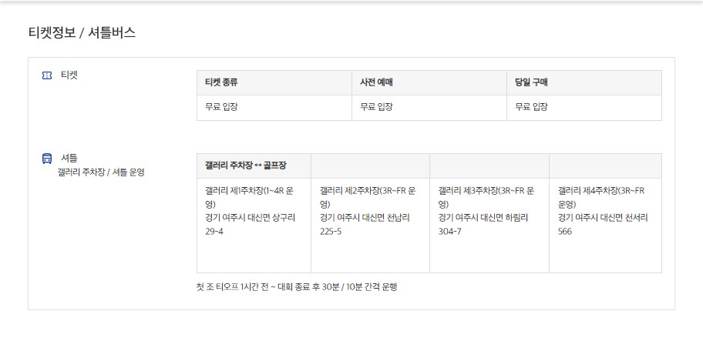
Task: Select the 티켓정보 / 셔틀버스 heading
Action: click(82, 32)
